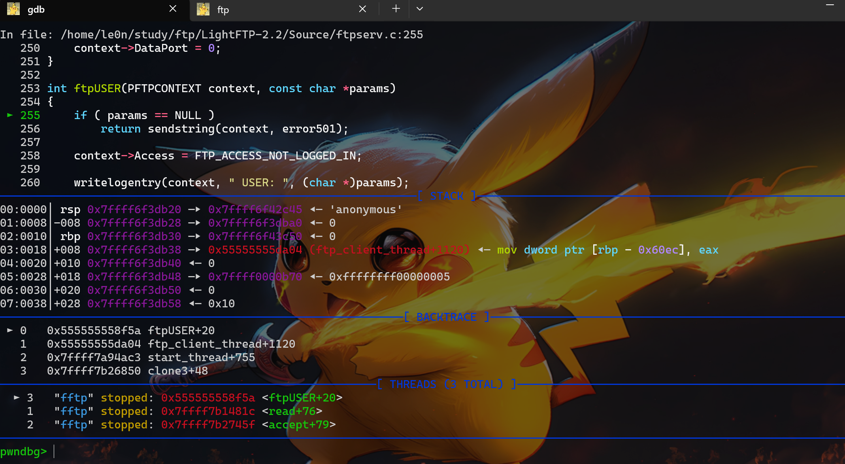
Task: Click the STACK section header
Action: click(447, 196)
